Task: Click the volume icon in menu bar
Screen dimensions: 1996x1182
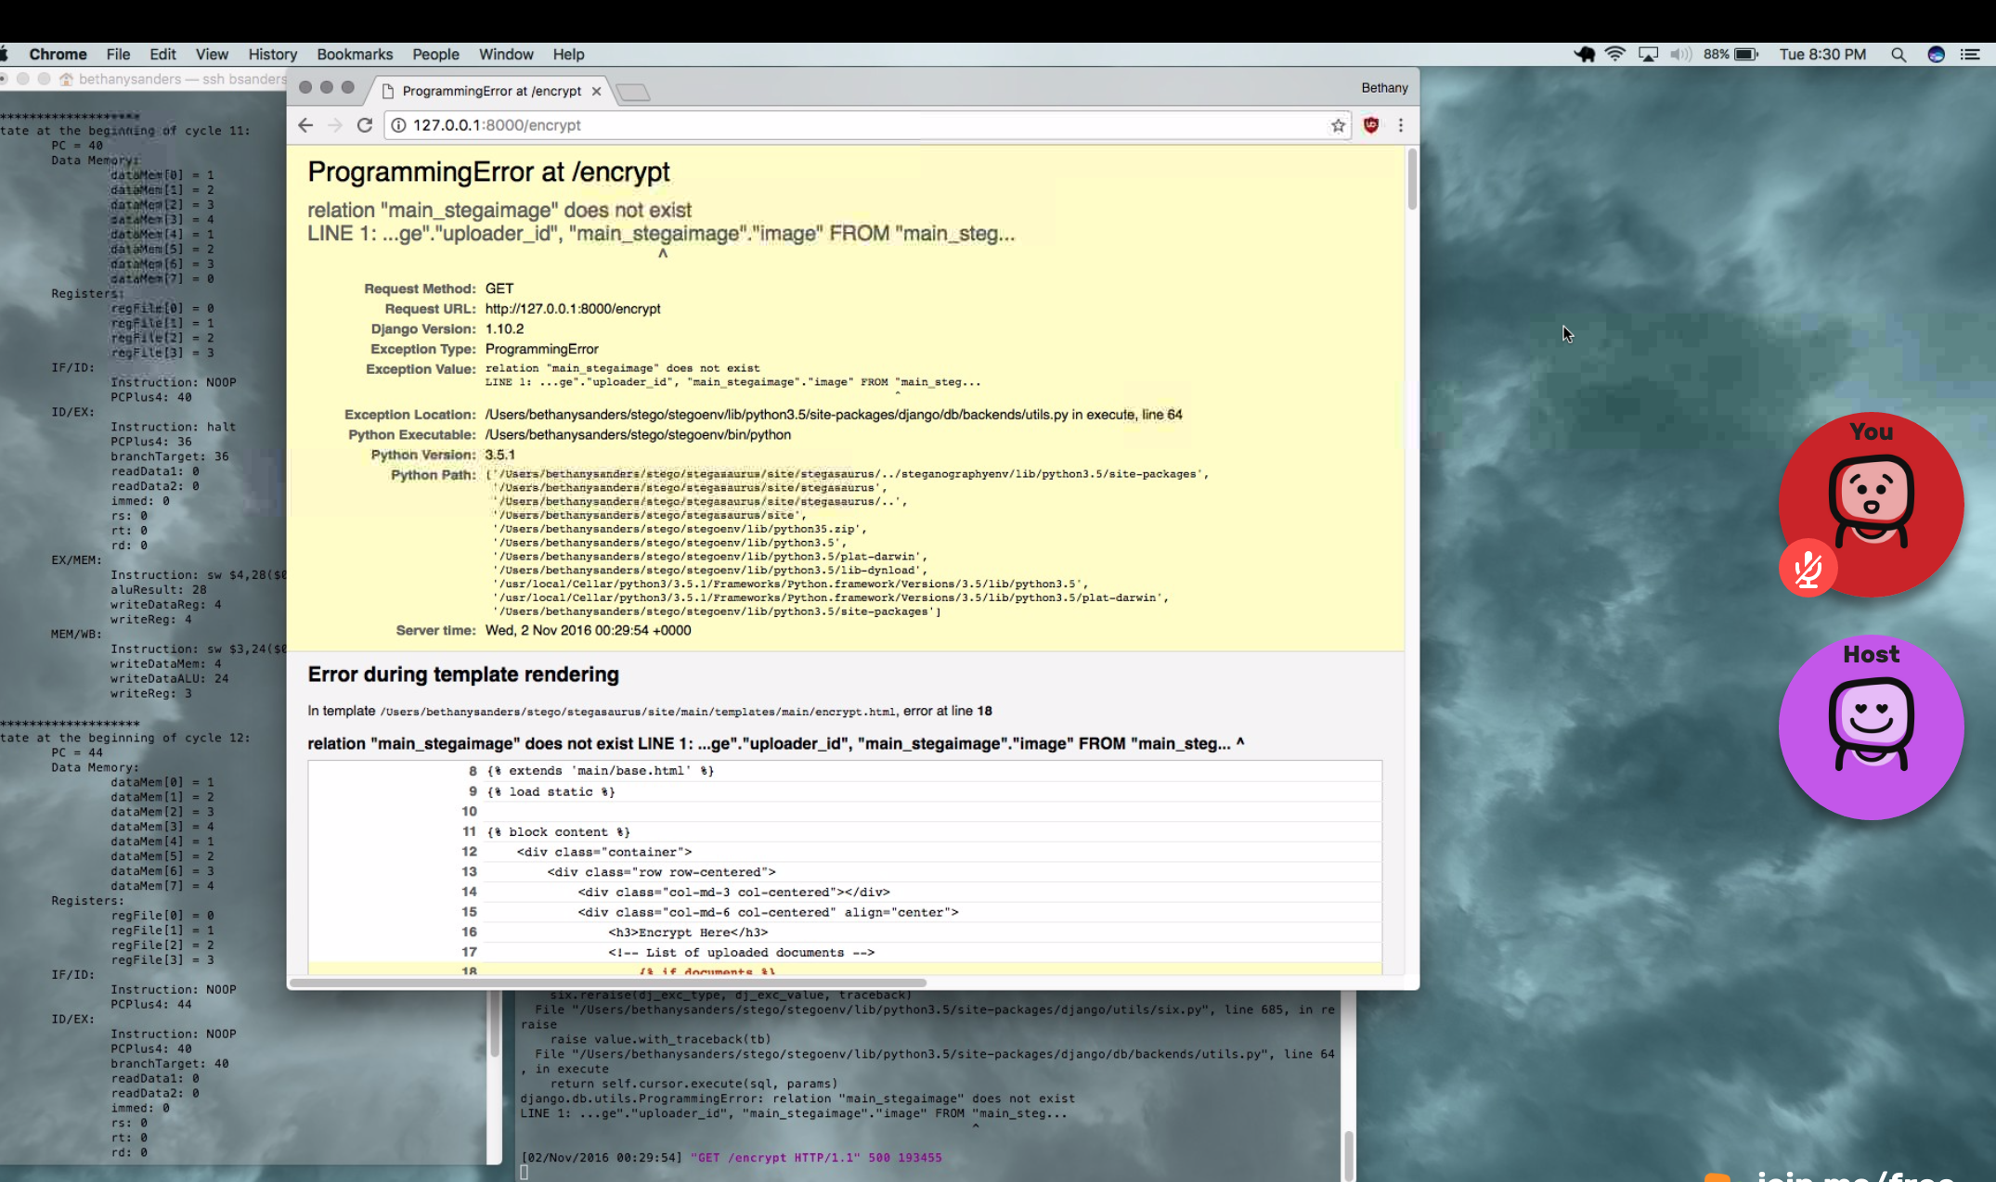Action: [1680, 54]
